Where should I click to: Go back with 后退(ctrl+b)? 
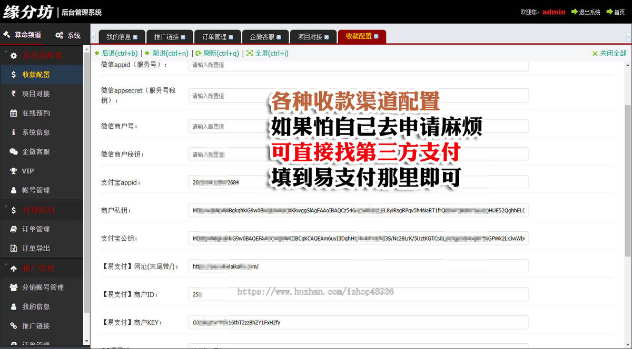pos(116,53)
